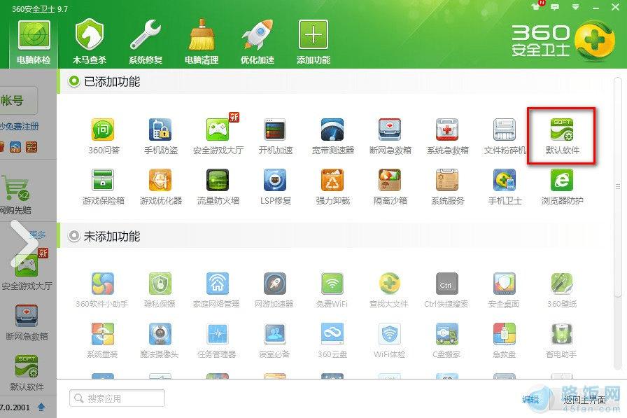The image size is (627, 418).
Task: Open 浏览器防护 tool
Action: tap(562, 187)
